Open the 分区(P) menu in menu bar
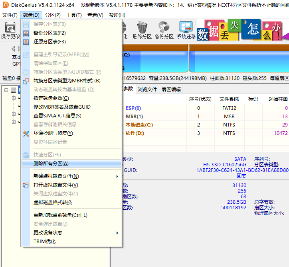 53,15
